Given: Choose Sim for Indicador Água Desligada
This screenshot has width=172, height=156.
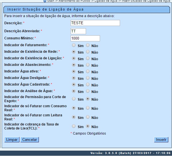Looking at the screenshot, I should pos(74,78).
